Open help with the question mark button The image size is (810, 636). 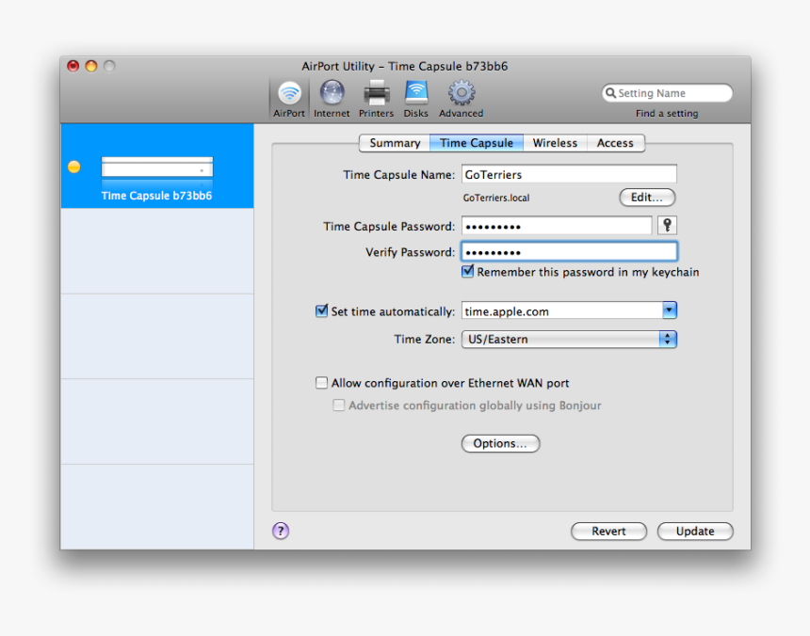281,531
